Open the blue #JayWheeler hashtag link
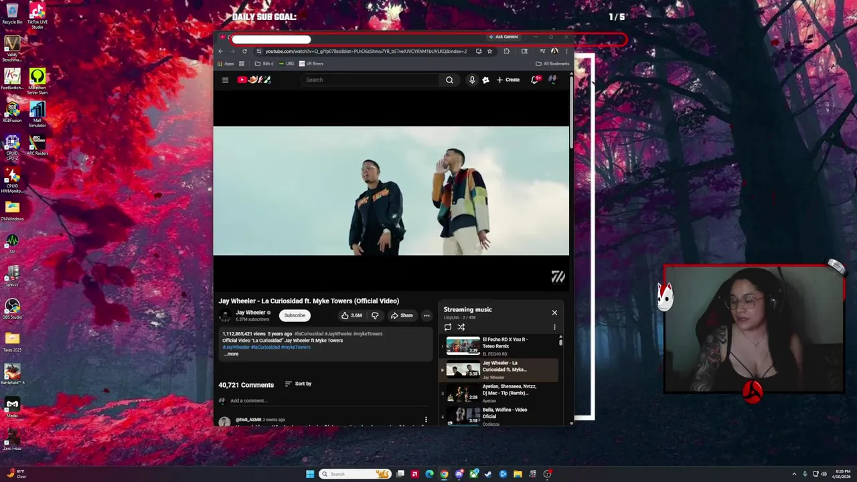857x482 pixels. click(x=236, y=347)
